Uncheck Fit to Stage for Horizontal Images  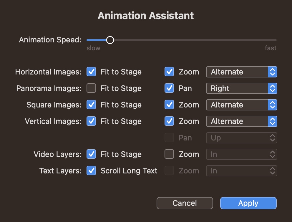(x=91, y=72)
